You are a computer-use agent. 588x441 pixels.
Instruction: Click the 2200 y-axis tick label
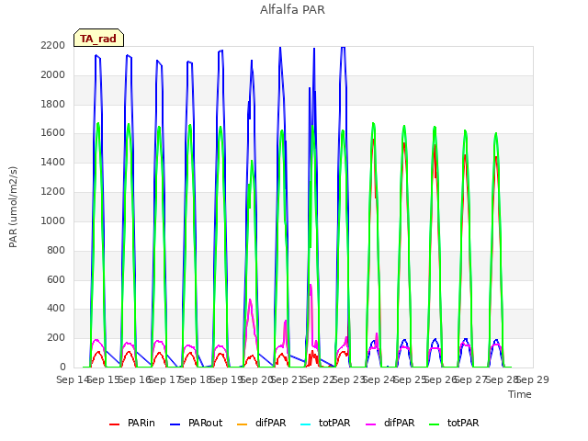click(x=53, y=45)
